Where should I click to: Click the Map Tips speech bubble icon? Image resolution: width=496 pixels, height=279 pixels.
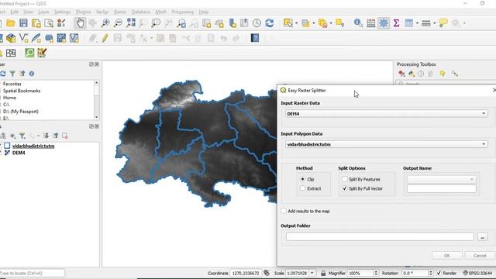pos(443,23)
